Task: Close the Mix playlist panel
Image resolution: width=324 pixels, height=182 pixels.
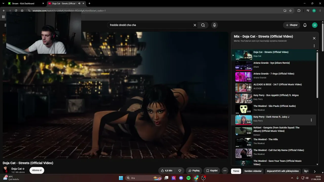Action: 314,38
